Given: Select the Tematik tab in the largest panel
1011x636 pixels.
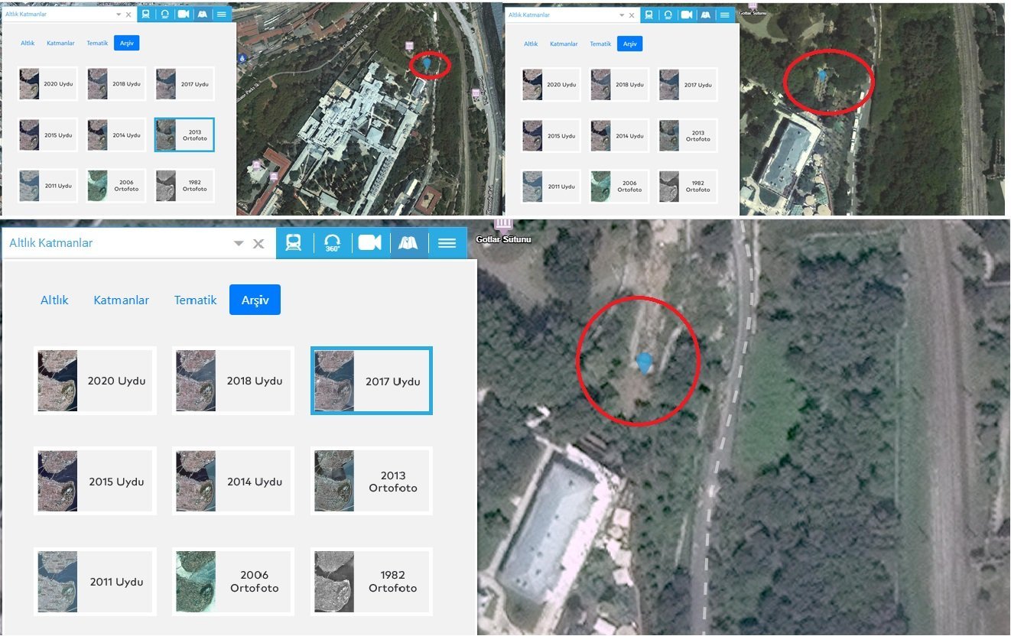Looking at the screenshot, I should (195, 300).
